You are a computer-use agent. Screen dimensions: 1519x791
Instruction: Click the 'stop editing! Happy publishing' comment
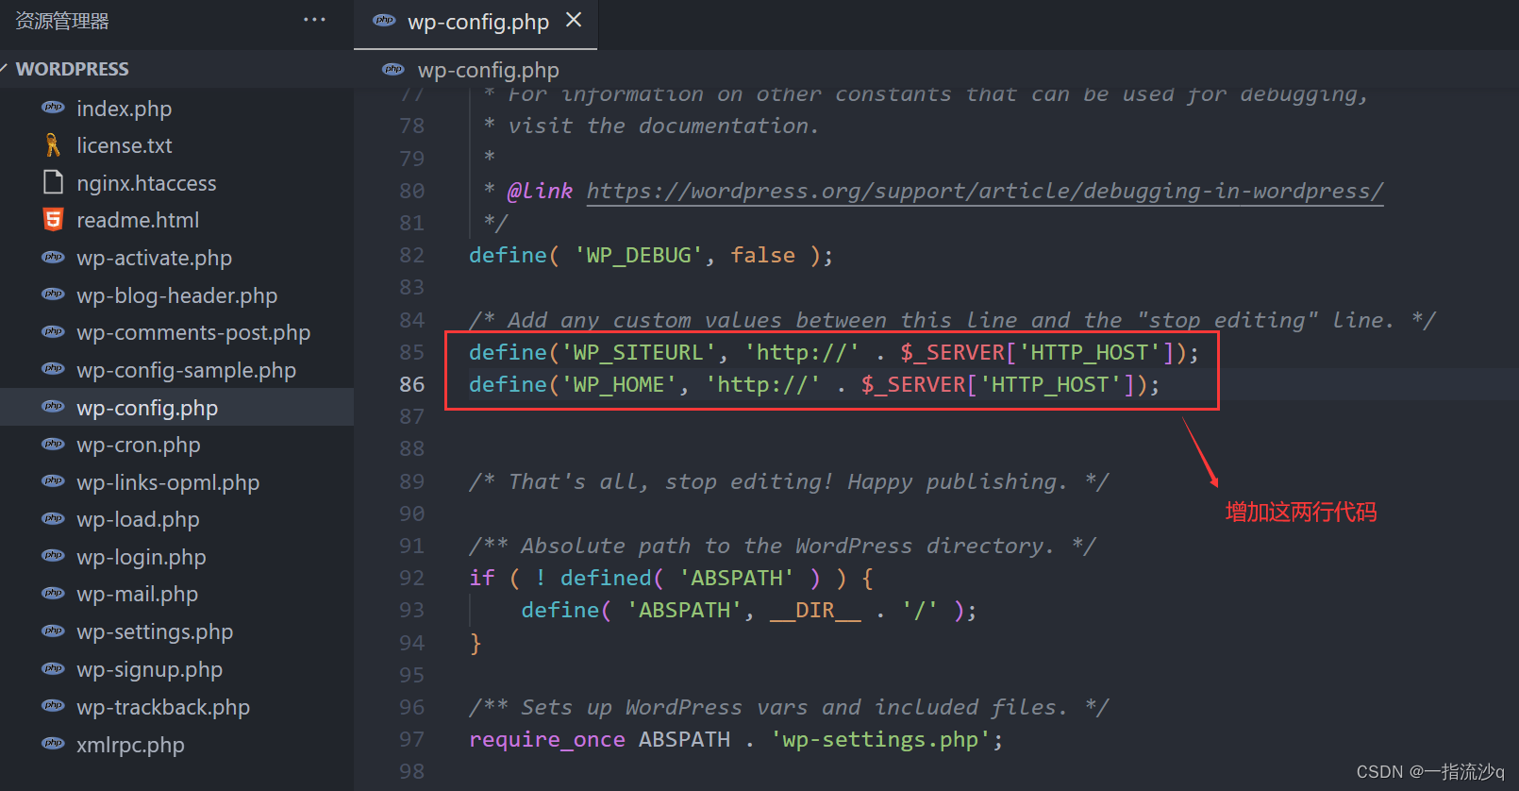click(789, 481)
